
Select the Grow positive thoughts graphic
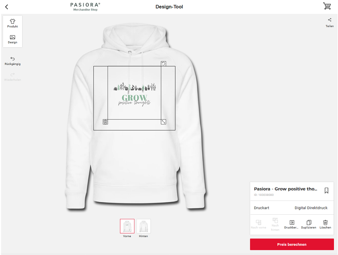point(134,94)
